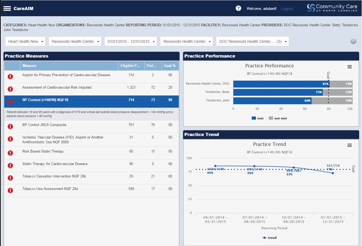Image resolution: width=362 pixels, height=246 pixels.
Task: Click trend data point for 10/01/2014 - 09/30/2015
Action: (x=294, y=167)
